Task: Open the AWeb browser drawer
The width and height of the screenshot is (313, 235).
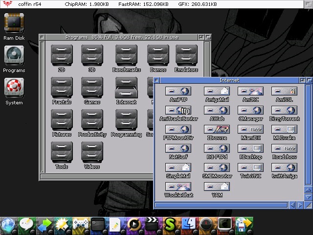Action: [x=217, y=110]
